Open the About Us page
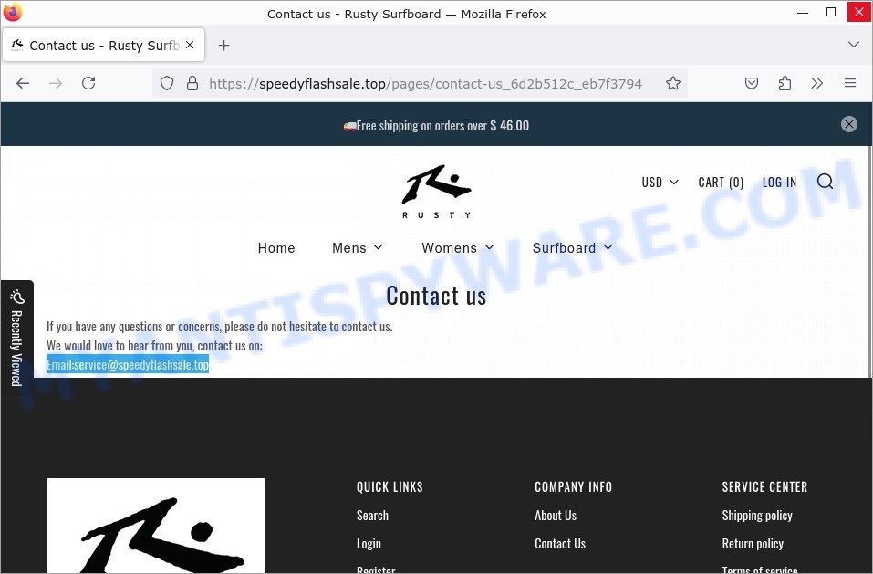This screenshot has width=873, height=574. point(556,516)
